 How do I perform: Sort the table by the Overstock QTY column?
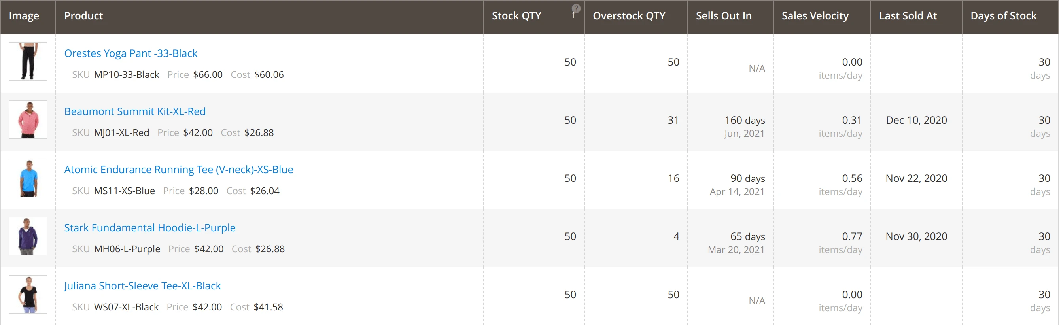click(629, 15)
